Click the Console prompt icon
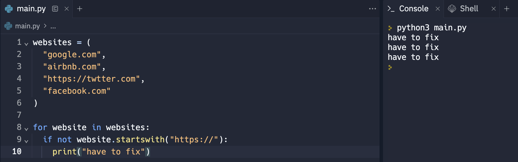The image size is (518, 162). coord(391,9)
